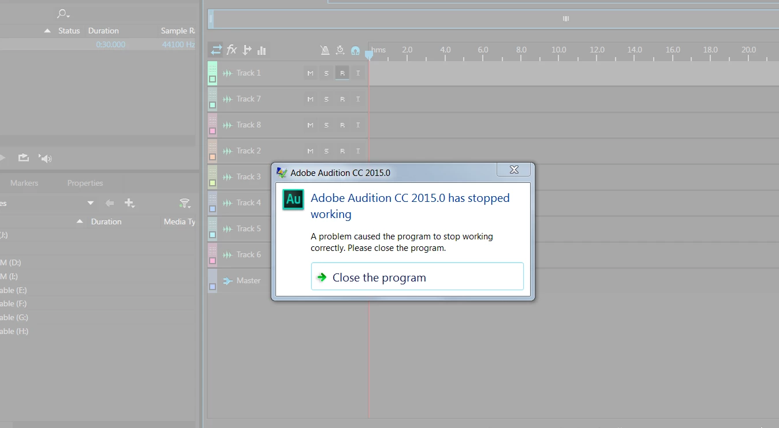Toggle input monitoring on Track 1
The height and width of the screenshot is (428, 779).
pos(358,73)
